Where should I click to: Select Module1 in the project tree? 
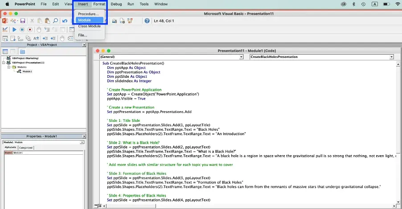[27, 71]
